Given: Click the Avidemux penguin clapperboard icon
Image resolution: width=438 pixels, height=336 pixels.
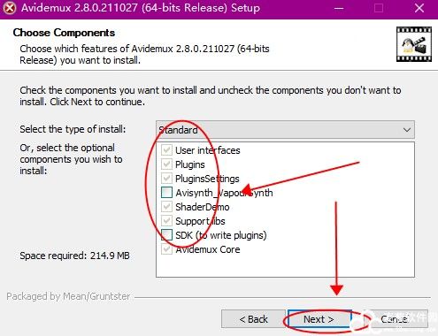Looking at the screenshot, I should 414,44.
